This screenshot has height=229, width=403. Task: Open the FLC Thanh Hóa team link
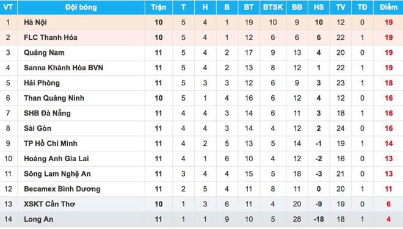click(x=50, y=37)
